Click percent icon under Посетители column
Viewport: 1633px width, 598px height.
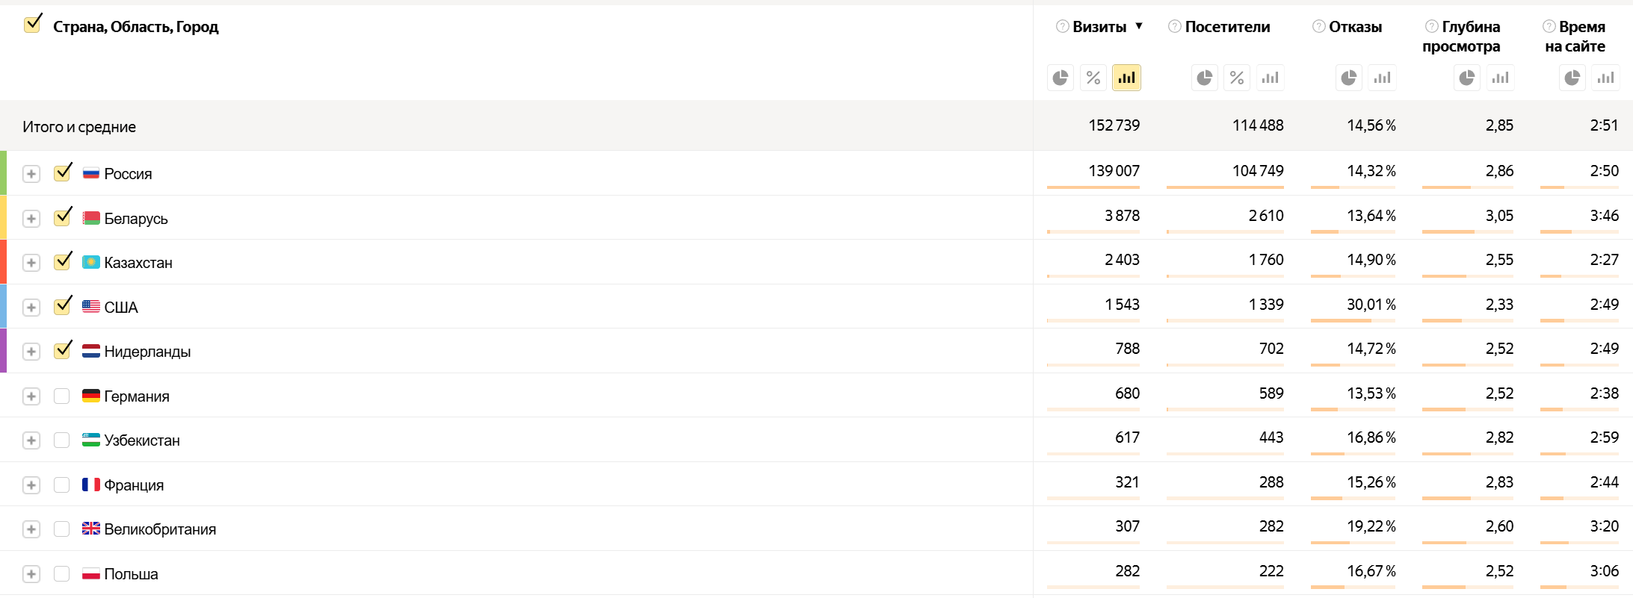pyautogui.click(x=1237, y=78)
